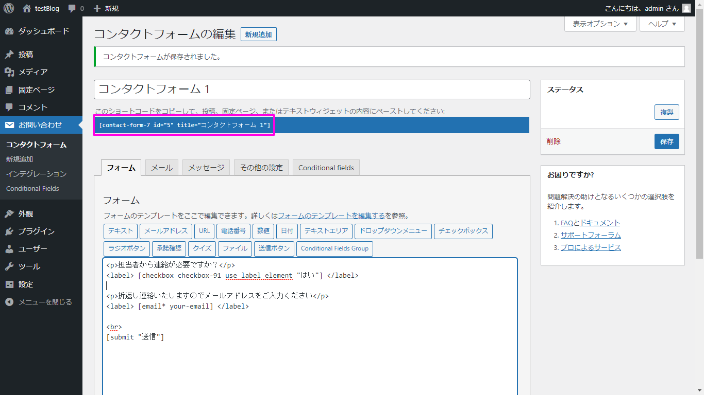The height and width of the screenshot is (395, 704).
Task: Focus the form title input コンタクトフォーム 1
Action: pos(312,89)
